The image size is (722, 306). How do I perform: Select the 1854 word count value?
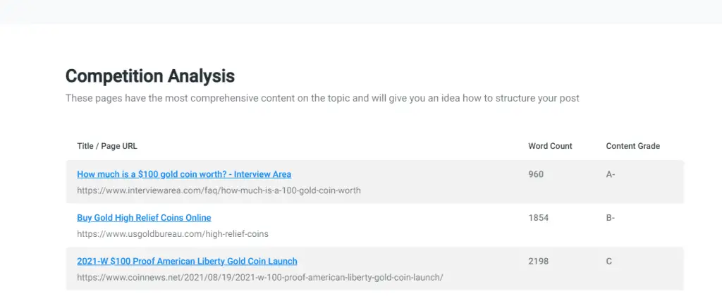coord(538,218)
